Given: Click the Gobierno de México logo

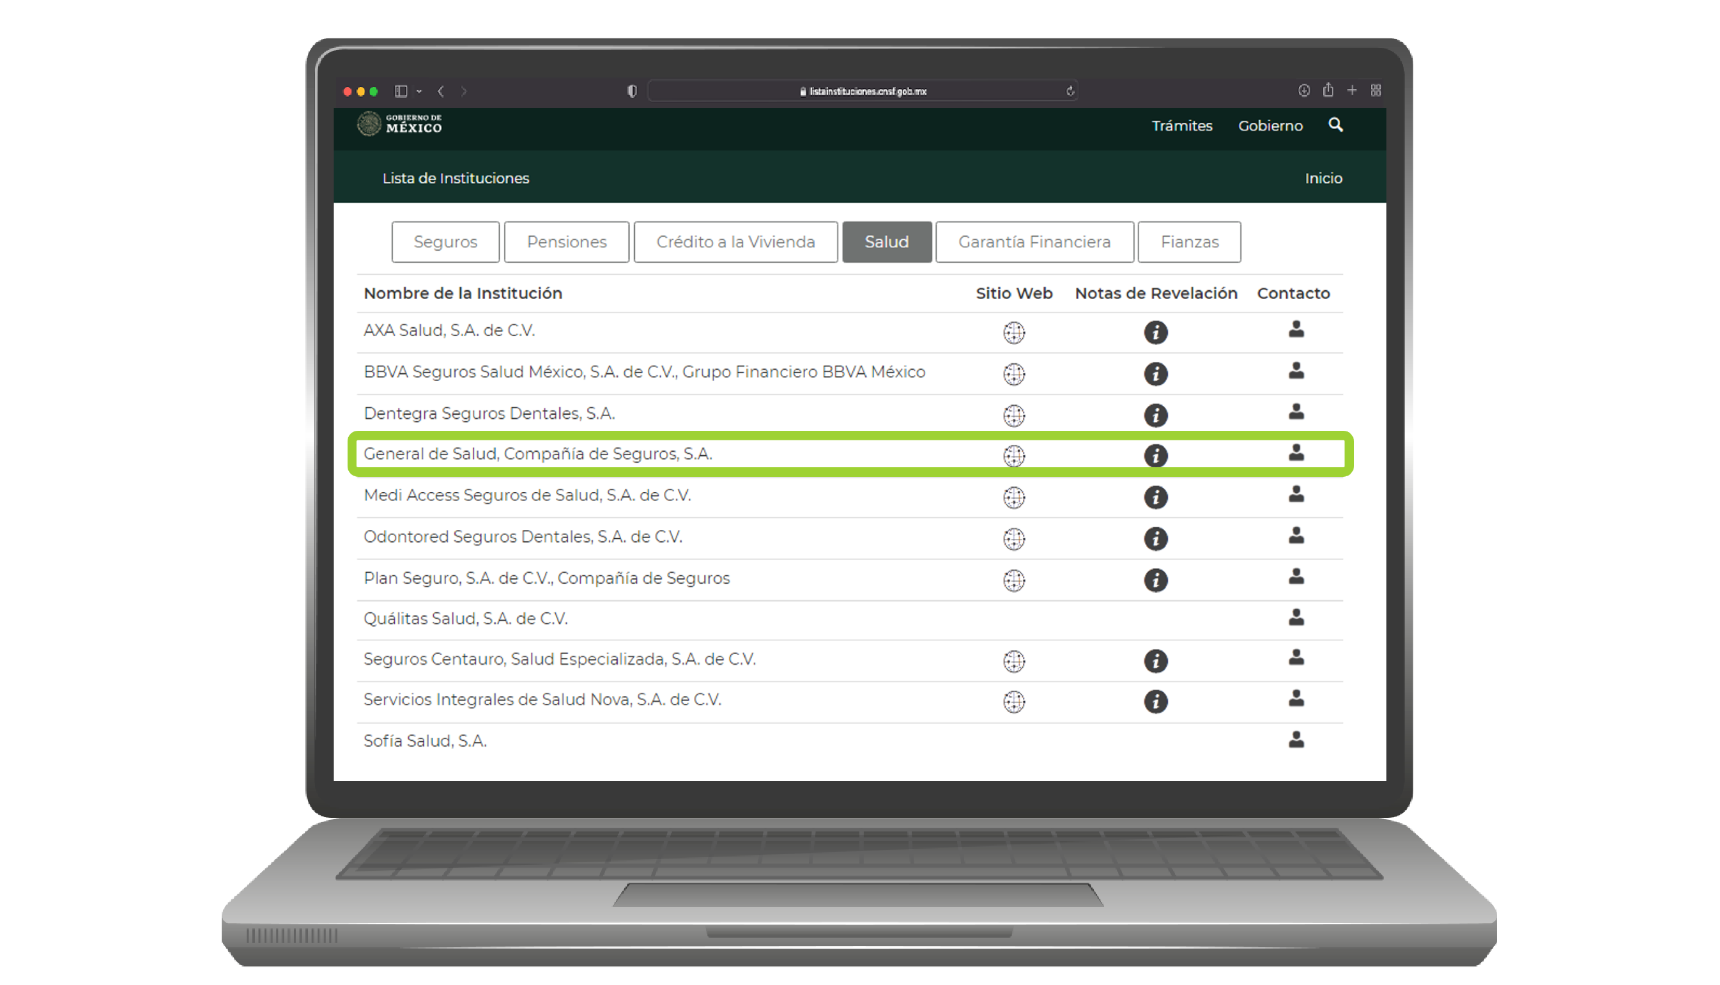Looking at the screenshot, I should 399,124.
